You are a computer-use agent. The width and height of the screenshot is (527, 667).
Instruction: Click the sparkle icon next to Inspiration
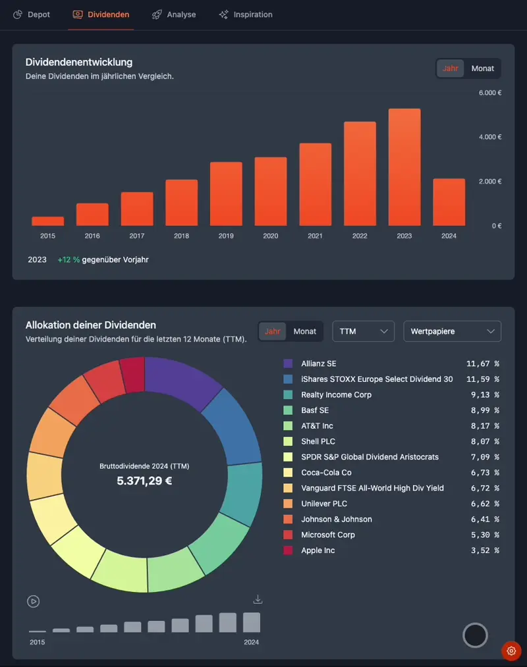click(224, 14)
